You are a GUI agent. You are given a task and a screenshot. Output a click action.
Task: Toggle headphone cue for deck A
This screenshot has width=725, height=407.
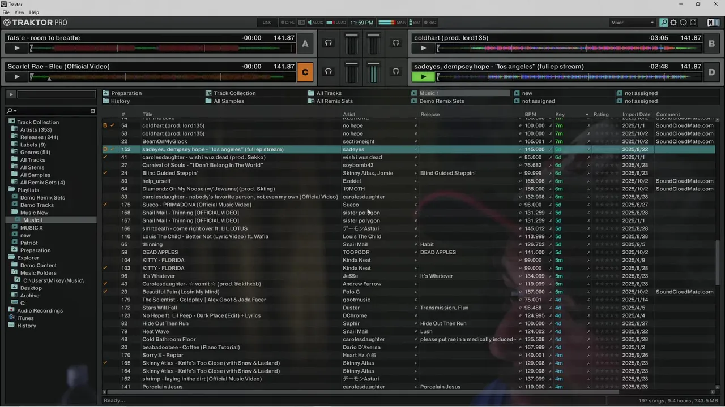tap(328, 43)
